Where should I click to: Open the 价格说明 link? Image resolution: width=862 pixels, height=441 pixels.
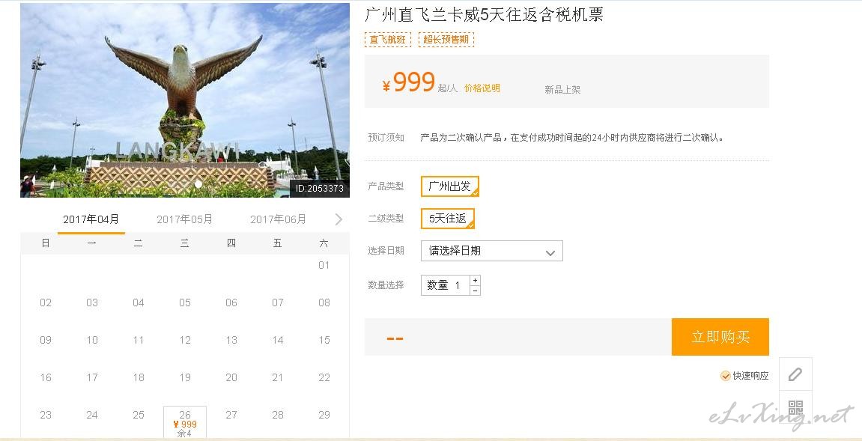coord(482,88)
